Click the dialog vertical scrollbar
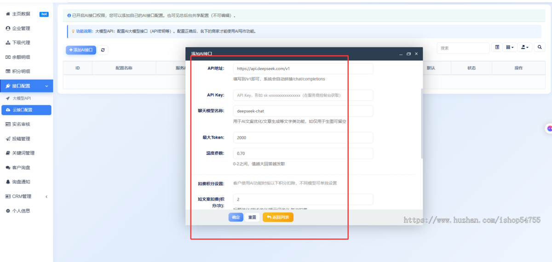Screen dimensions: 552x262 click(421, 124)
